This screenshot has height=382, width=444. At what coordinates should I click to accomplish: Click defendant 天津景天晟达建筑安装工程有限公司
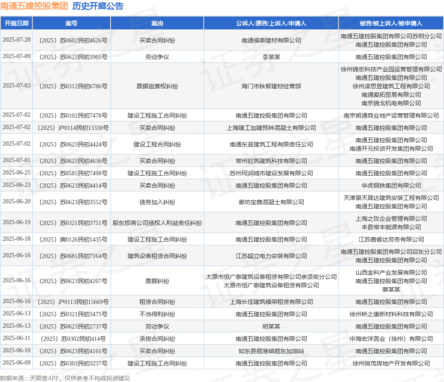tap(391, 198)
